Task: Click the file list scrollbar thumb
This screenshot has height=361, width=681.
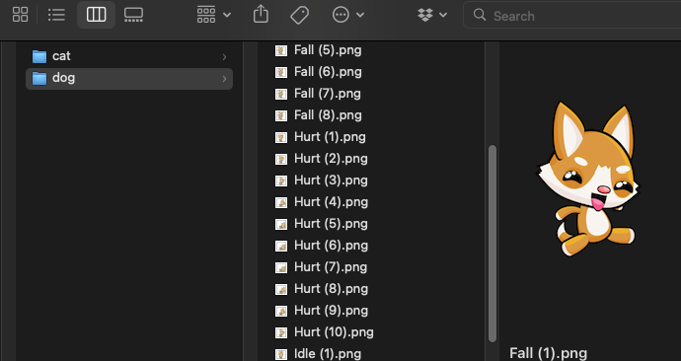Action: (x=492, y=244)
